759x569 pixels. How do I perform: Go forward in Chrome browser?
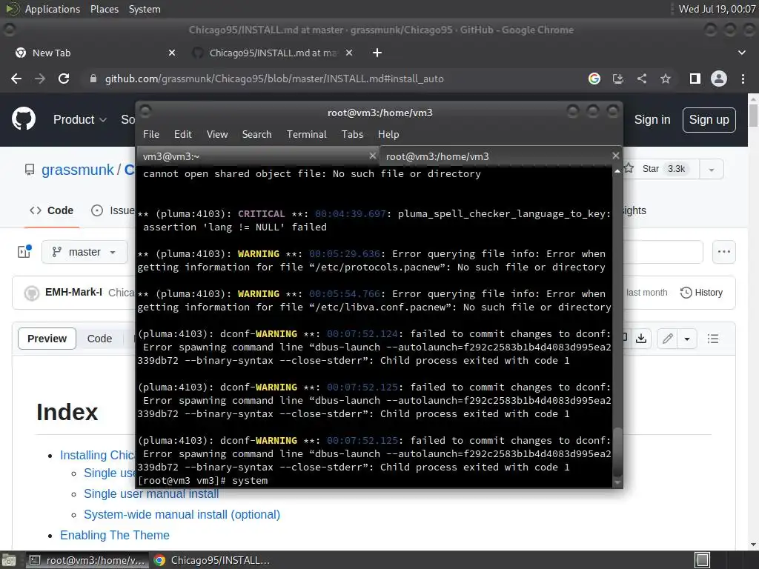tap(40, 79)
